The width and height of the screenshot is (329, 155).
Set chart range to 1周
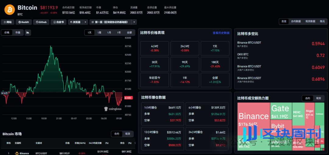click(99, 33)
